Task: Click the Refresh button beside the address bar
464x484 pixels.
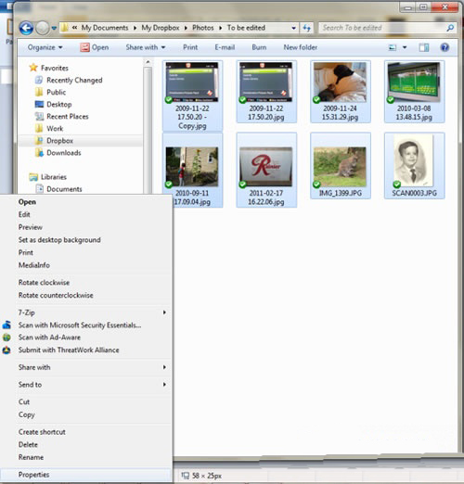Action: click(x=306, y=28)
